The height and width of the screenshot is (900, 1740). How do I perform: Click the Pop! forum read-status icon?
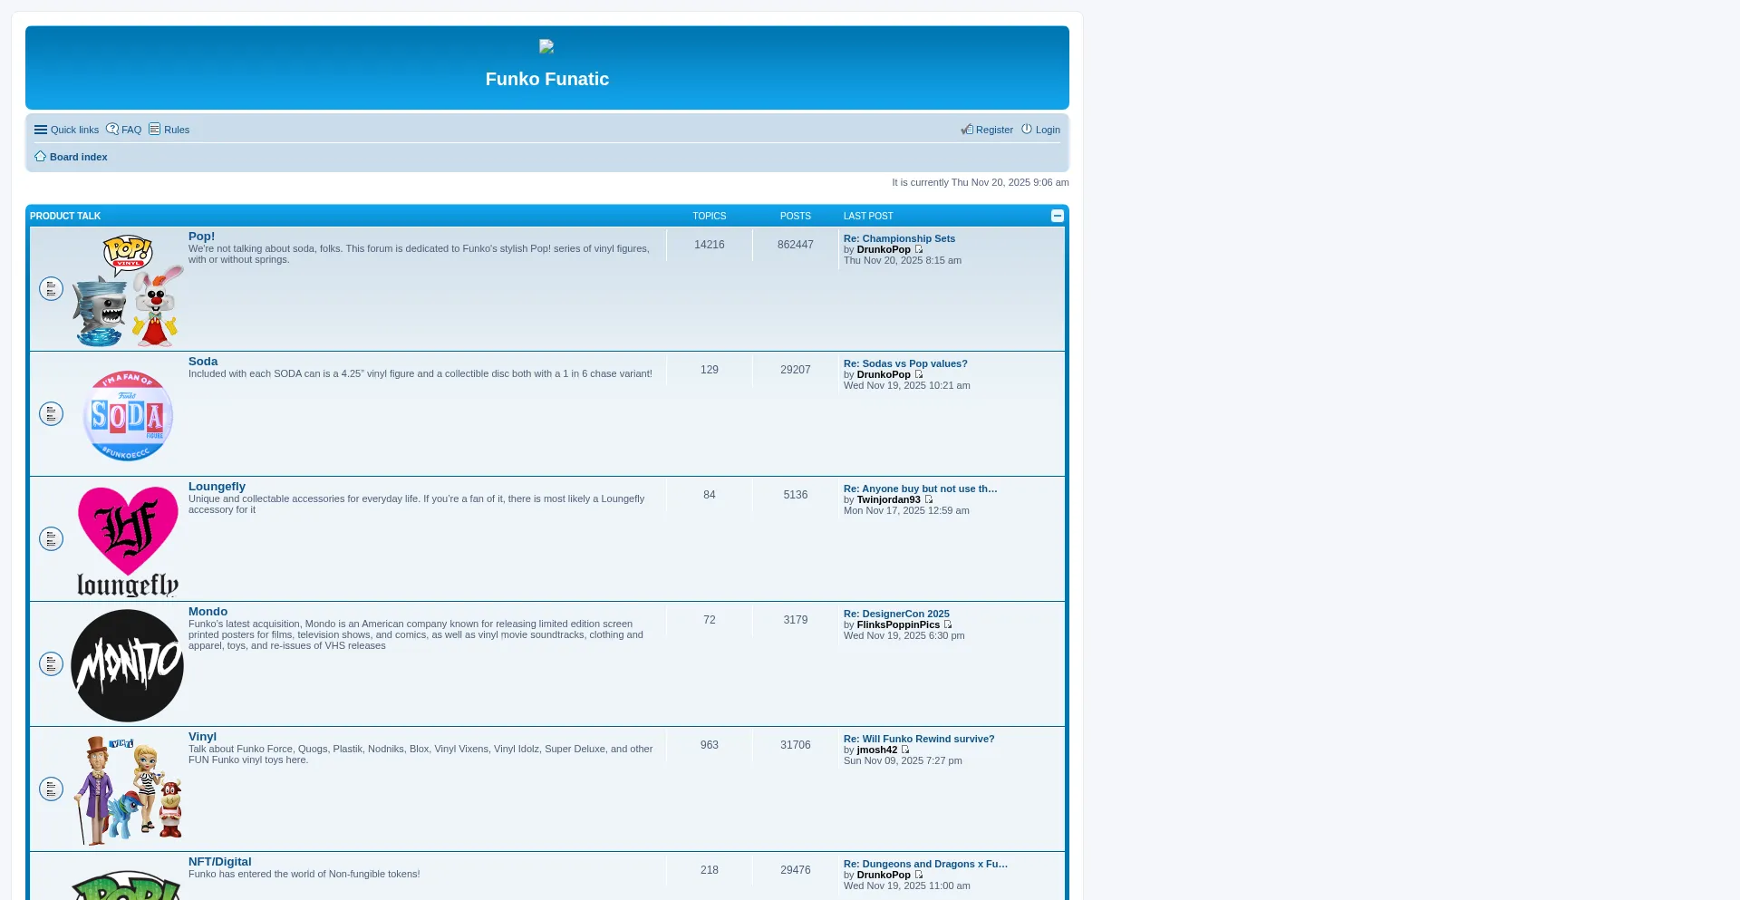point(51,289)
